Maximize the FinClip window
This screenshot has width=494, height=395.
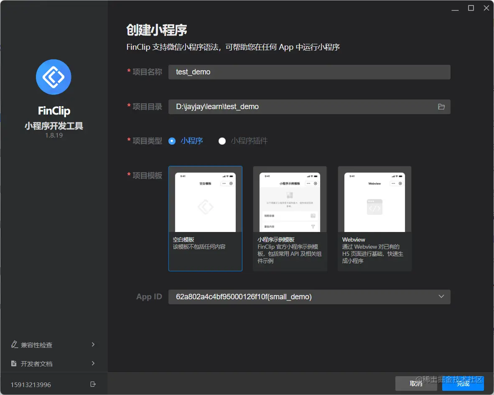point(471,8)
